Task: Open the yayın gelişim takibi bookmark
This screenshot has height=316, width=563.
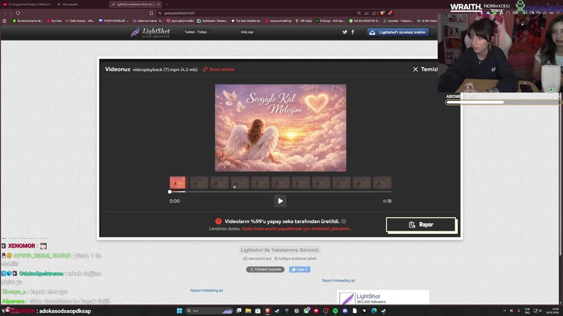Action: click(180, 21)
